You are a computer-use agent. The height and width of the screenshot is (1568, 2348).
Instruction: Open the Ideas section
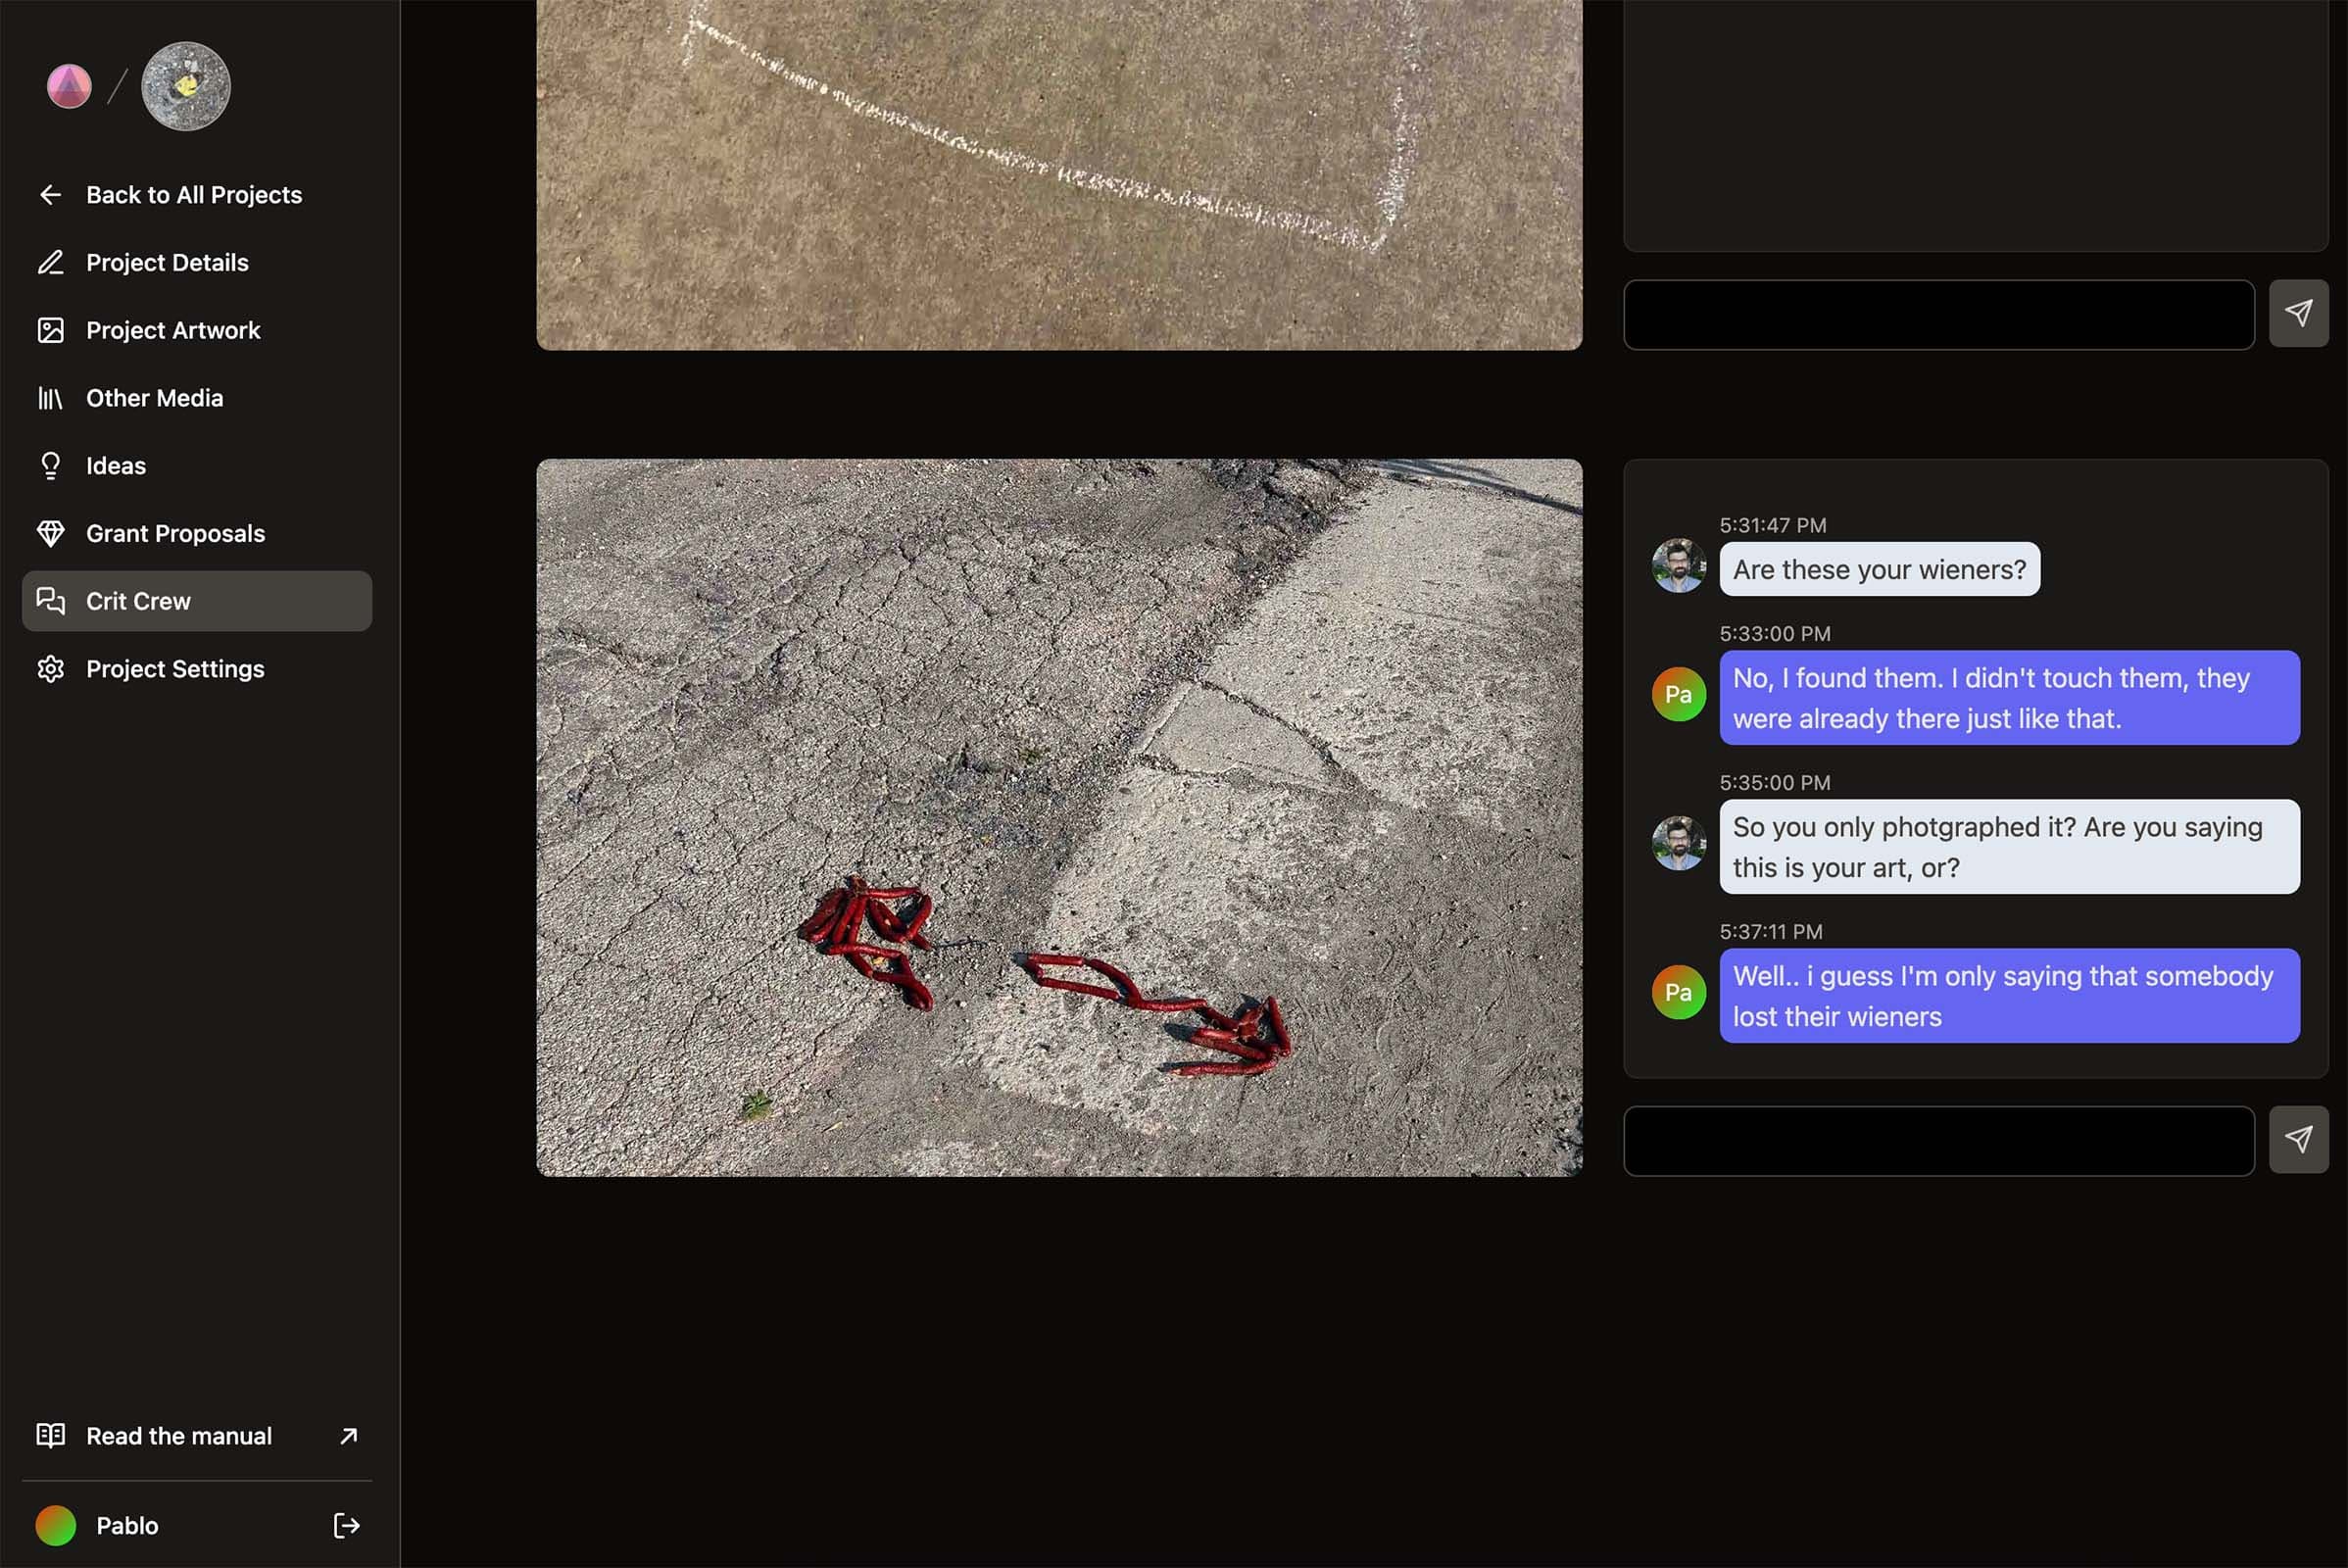(x=114, y=464)
